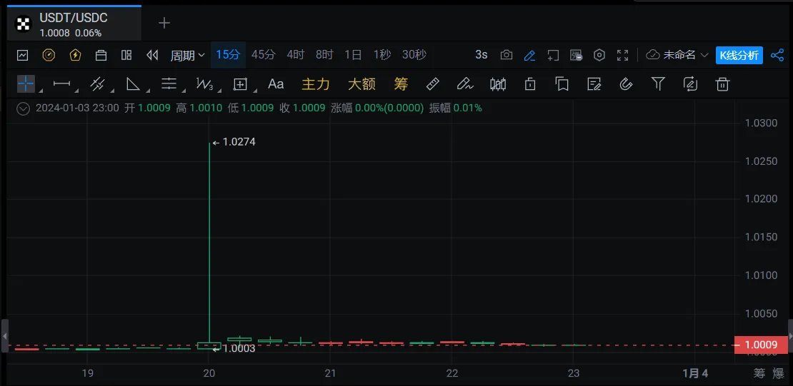793x386 pixels.
Task: Open the chart type icon in the toolbar
Action: click(22, 55)
